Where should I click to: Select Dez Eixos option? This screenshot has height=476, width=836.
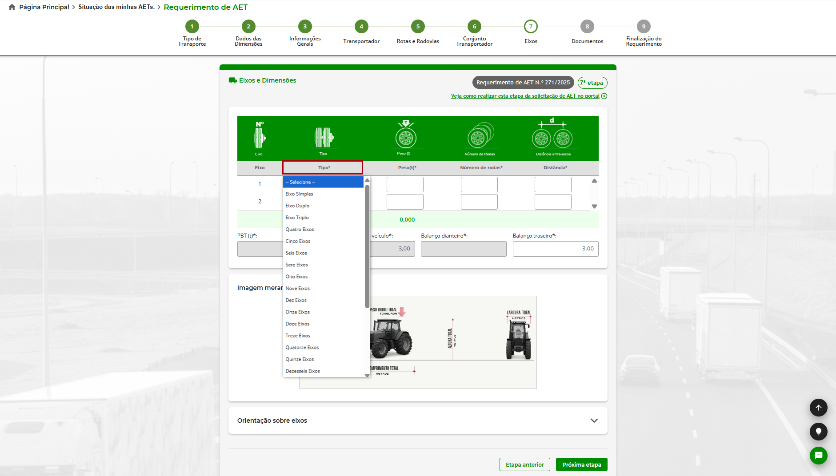tap(323, 300)
